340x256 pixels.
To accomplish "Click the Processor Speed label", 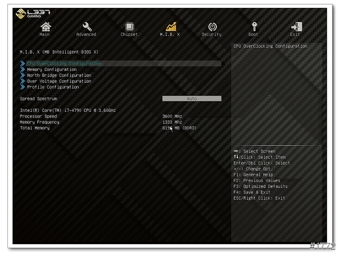I will click(x=38, y=116).
